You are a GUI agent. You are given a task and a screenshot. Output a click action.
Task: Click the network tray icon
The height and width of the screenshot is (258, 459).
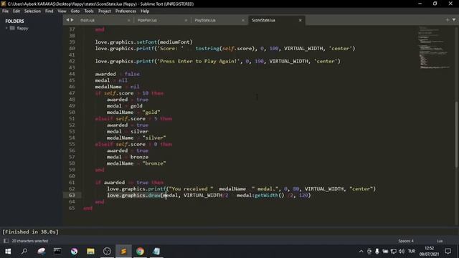pyautogui.click(x=394, y=252)
